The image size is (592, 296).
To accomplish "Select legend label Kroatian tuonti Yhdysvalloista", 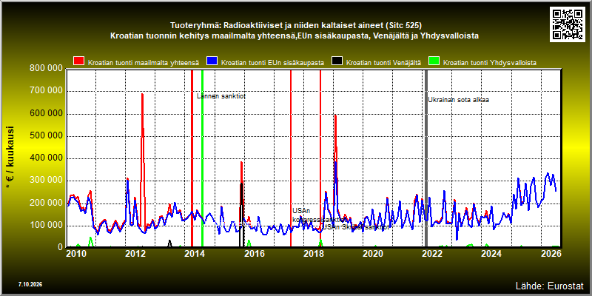I will (490, 63).
